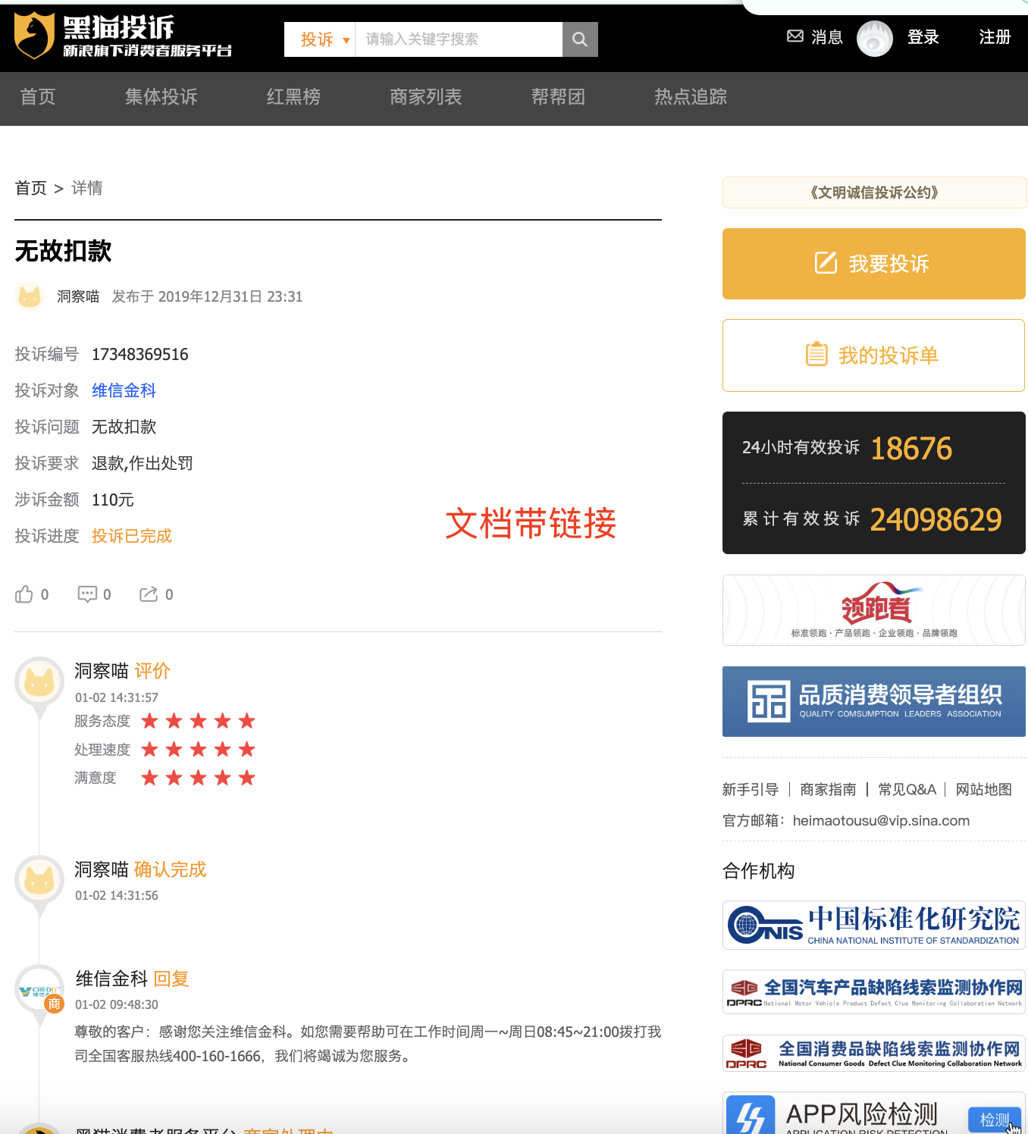Click 维信金科 merchant avatar in reply
The height and width of the screenshot is (1134, 1028).
point(39,989)
